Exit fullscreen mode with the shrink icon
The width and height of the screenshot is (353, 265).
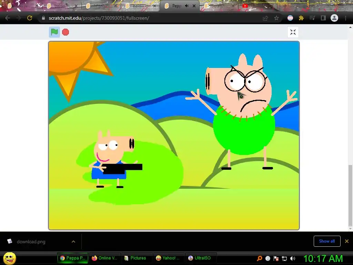[x=293, y=32]
